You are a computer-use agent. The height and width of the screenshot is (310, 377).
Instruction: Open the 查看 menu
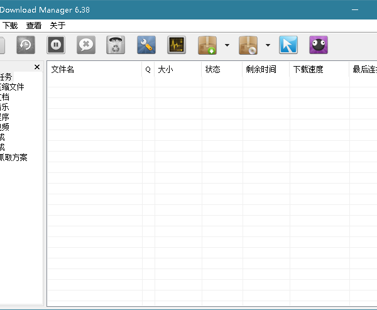click(x=34, y=26)
